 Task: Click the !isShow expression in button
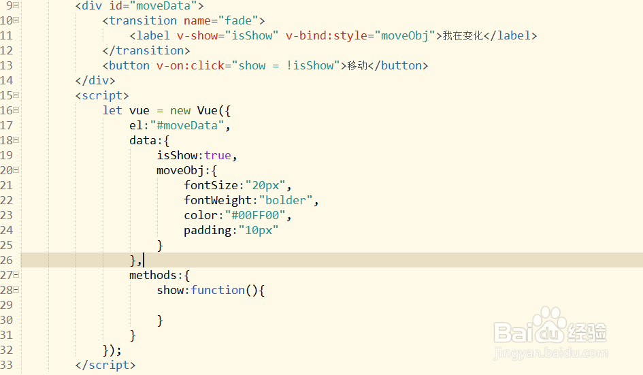click(310, 65)
